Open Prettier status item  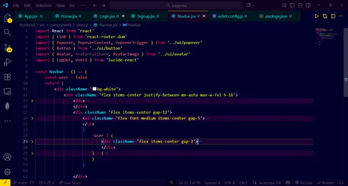(326, 183)
